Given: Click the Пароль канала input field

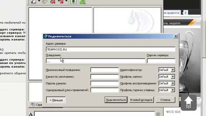Looking at the screenshot, I should pos(104,83).
